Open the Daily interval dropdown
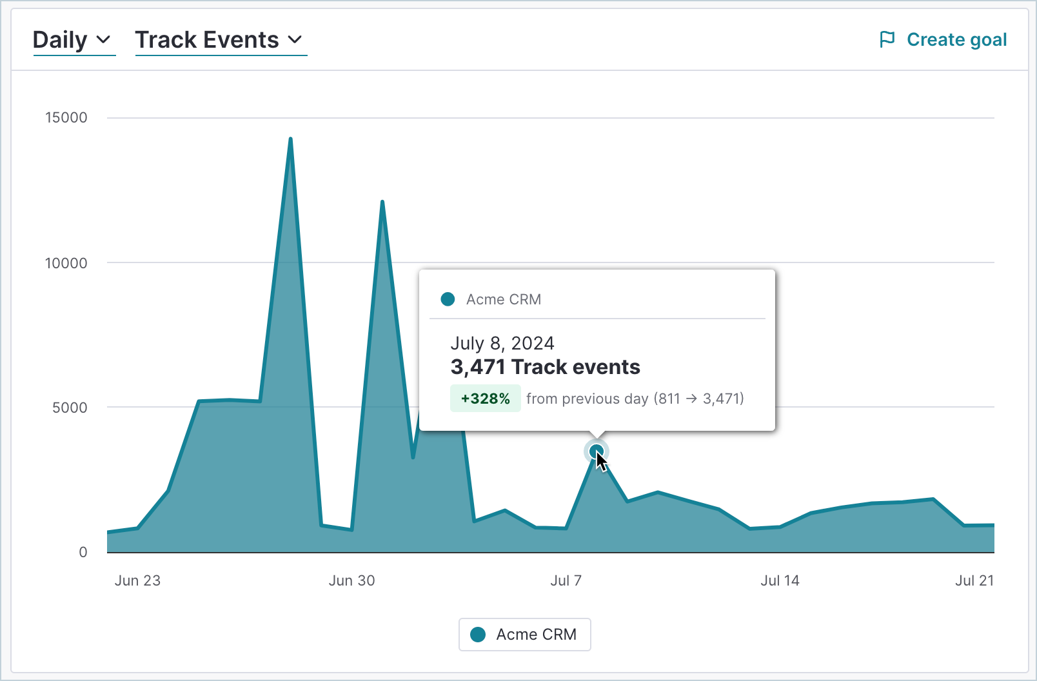Image resolution: width=1037 pixels, height=681 pixels. pyautogui.click(x=72, y=40)
